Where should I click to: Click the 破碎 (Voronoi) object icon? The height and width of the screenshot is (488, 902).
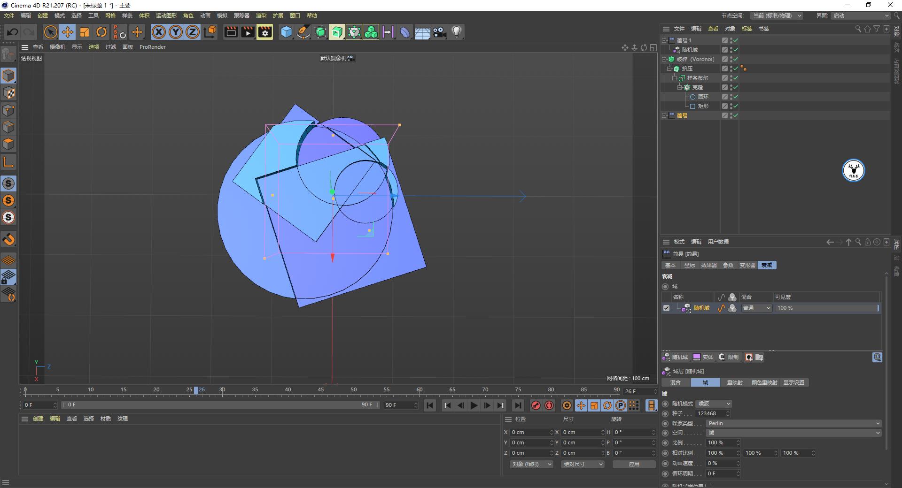coord(671,59)
